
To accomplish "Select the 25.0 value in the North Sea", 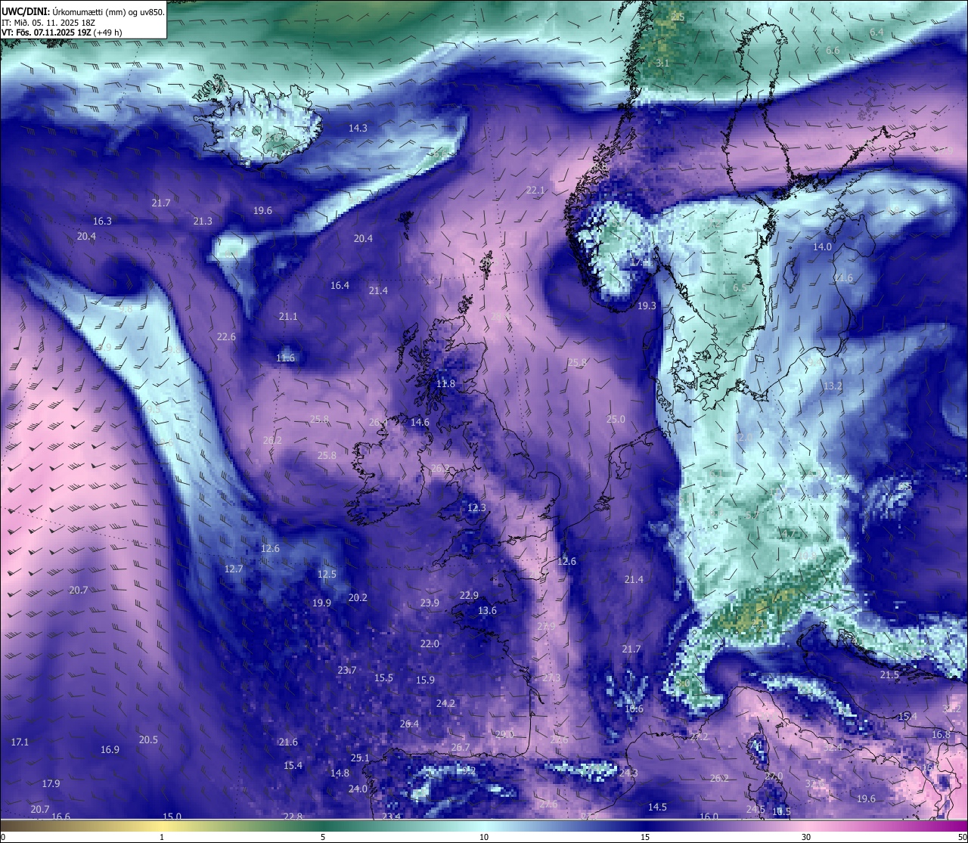I will [x=616, y=420].
